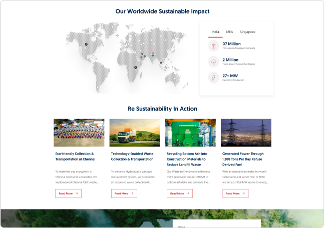Open the Chennai workers group photo thumbnail

pyautogui.click(x=79, y=132)
